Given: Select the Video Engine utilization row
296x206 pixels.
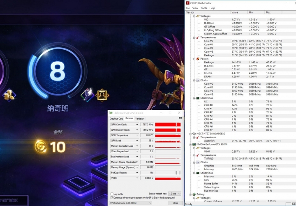Looking at the screenshot, I should (240, 187).
